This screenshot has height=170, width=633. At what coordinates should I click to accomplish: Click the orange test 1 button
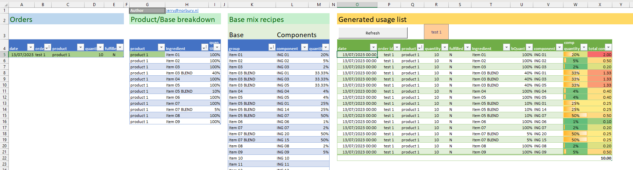[x=436, y=32]
